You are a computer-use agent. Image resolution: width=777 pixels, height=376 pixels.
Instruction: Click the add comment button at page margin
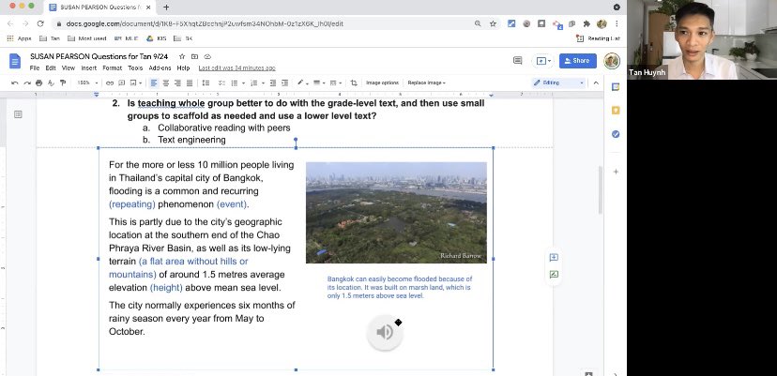tap(554, 257)
